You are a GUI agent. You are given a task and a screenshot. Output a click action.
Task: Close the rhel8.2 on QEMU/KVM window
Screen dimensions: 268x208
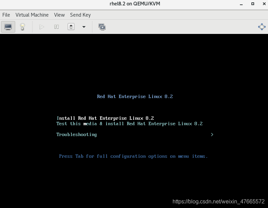[264, 4]
